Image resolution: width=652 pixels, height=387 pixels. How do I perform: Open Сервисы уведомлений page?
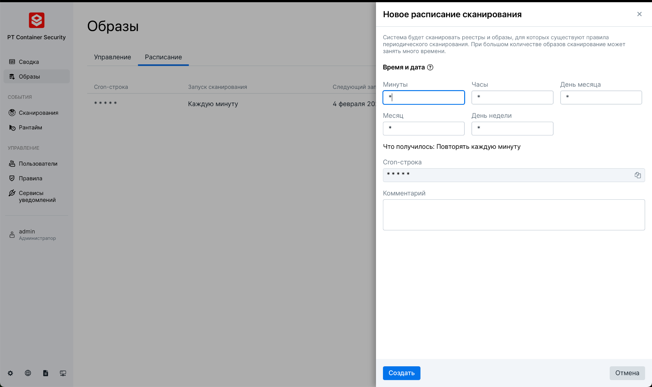[37, 196]
